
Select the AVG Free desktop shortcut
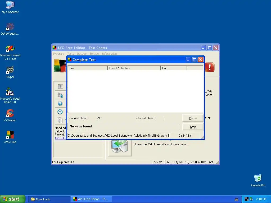[10, 137]
